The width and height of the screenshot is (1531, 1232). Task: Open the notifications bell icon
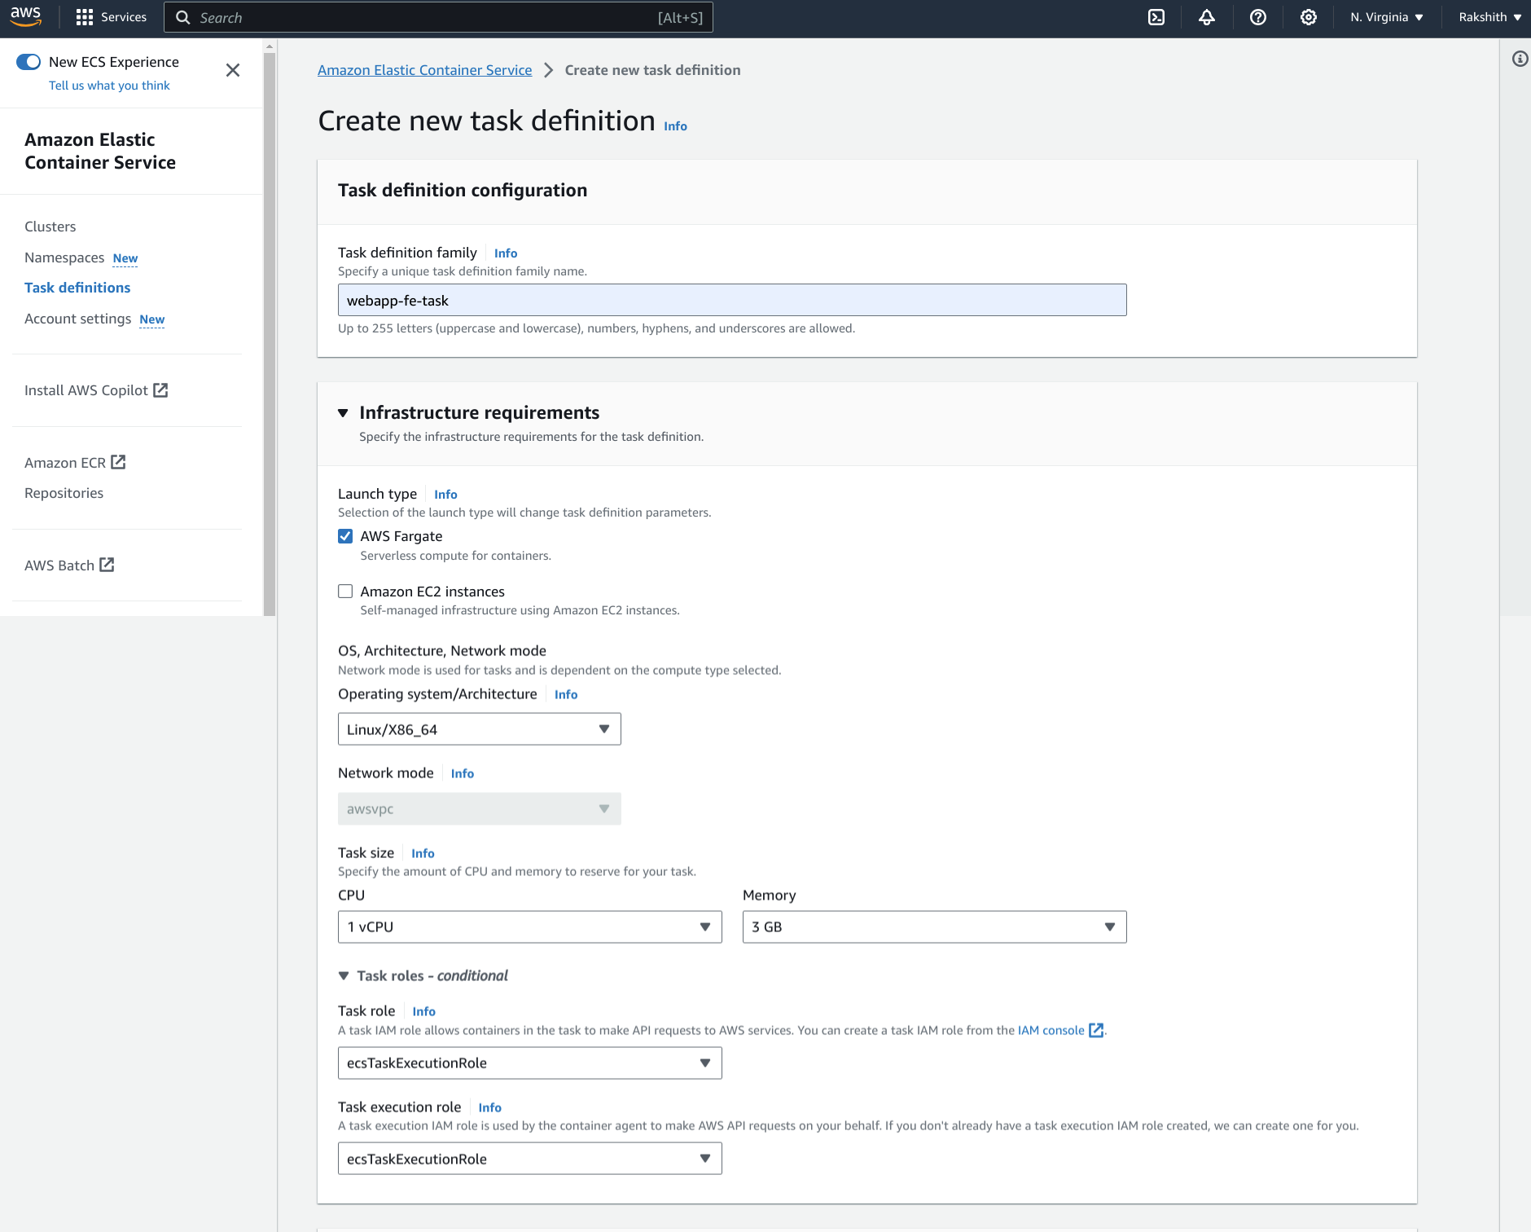[x=1207, y=17]
